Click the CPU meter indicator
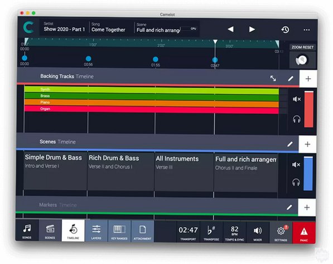Screen dimensions: 333x264 pos(189,28)
